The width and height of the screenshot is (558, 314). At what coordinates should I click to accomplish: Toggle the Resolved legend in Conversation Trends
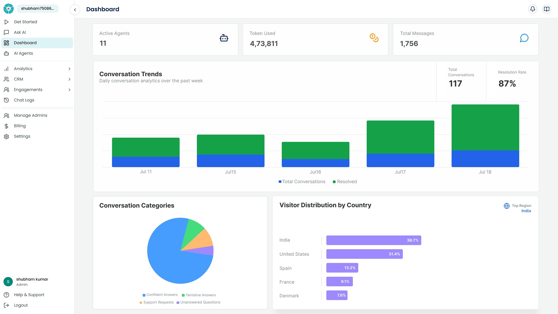pyautogui.click(x=345, y=181)
